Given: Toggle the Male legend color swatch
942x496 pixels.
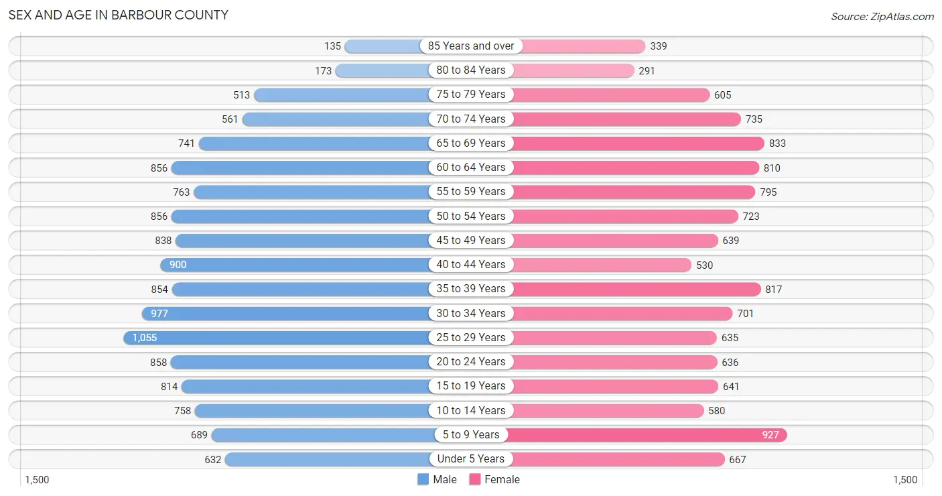Looking at the screenshot, I should [x=423, y=479].
